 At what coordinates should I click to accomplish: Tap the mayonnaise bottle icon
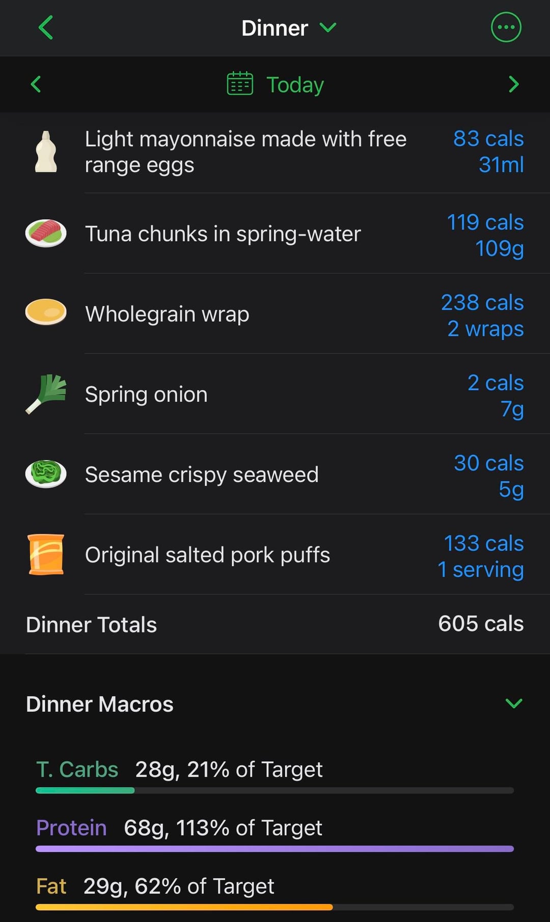coord(46,152)
